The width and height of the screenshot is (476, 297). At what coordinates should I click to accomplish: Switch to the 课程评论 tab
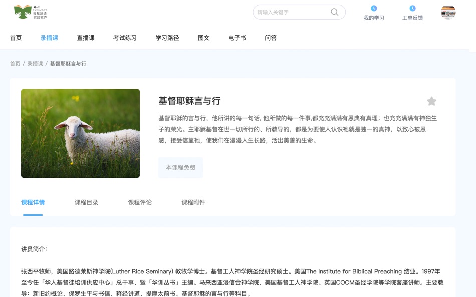click(x=141, y=202)
